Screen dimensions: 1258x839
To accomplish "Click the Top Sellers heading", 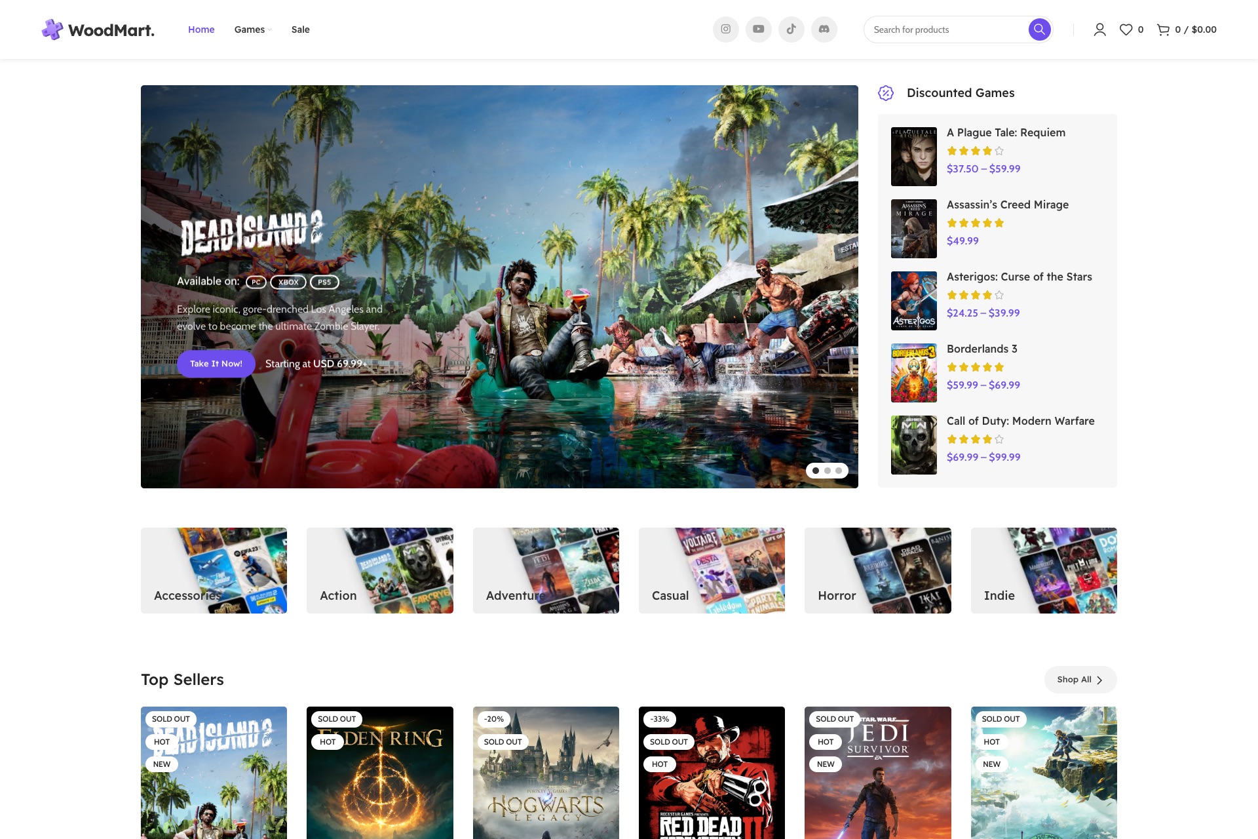I will pyautogui.click(x=182, y=680).
